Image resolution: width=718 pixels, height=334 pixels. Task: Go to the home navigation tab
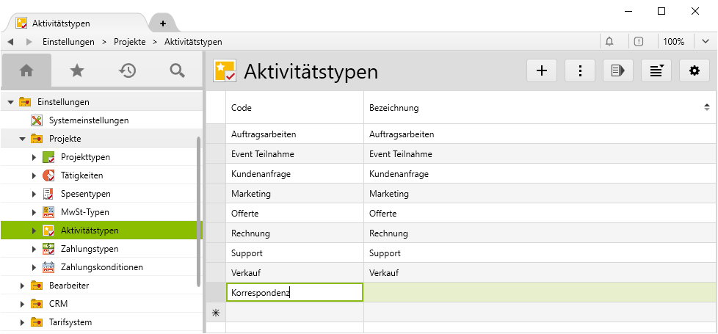pyautogui.click(x=26, y=70)
